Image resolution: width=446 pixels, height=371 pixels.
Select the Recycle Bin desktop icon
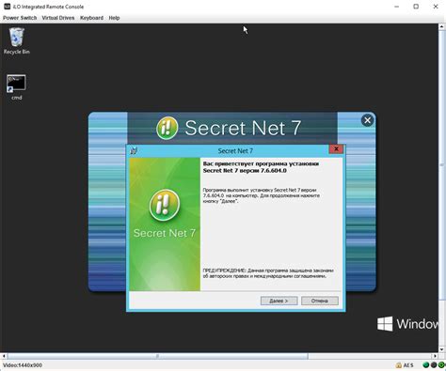point(17,41)
